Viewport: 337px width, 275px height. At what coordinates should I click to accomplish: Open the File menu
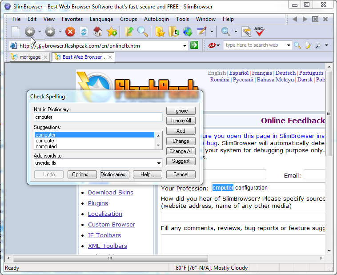point(16,19)
